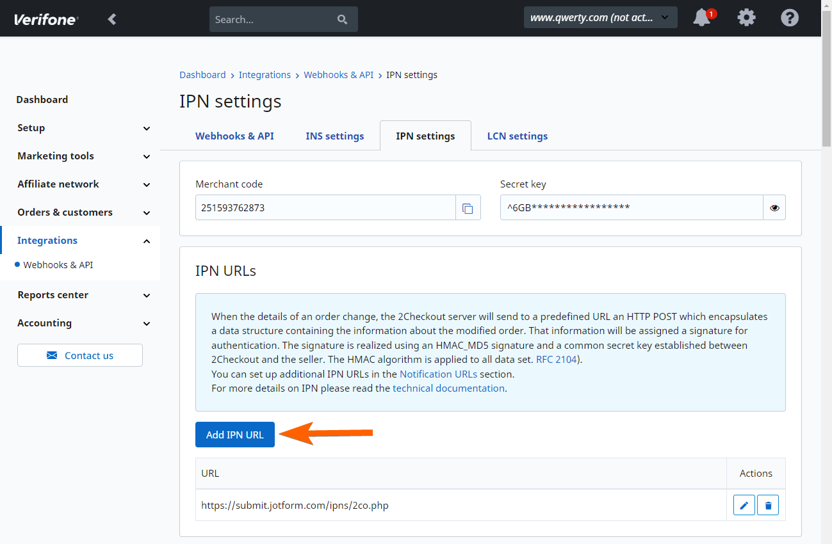Click the Contact us button
Screen dimensions: 832x544
tap(80, 356)
